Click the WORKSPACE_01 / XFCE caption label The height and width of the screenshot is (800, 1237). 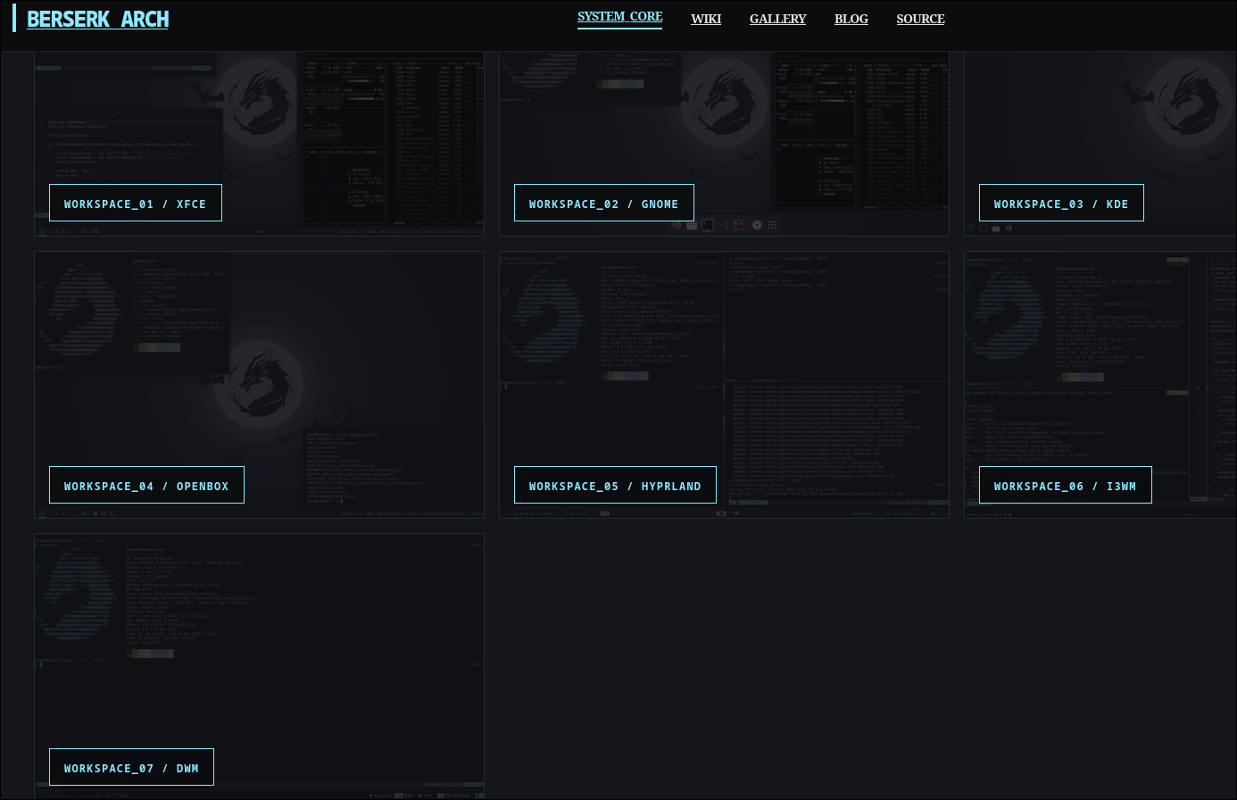click(x=136, y=204)
